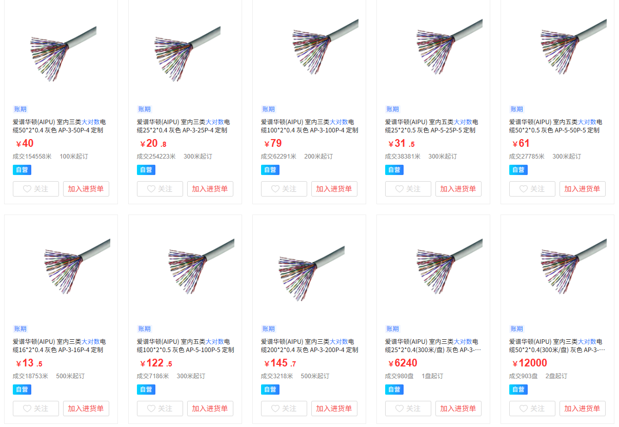Screen dimensions: 619x427
Task: Toggle 关注 for the ¥6240 cable
Action: 408,409
